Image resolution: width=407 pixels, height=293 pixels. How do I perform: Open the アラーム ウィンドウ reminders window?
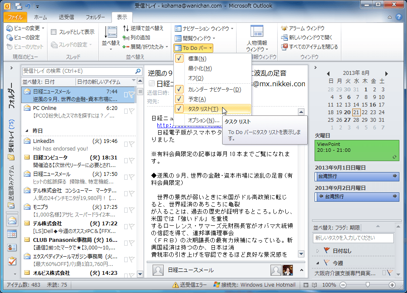(x=303, y=28)
